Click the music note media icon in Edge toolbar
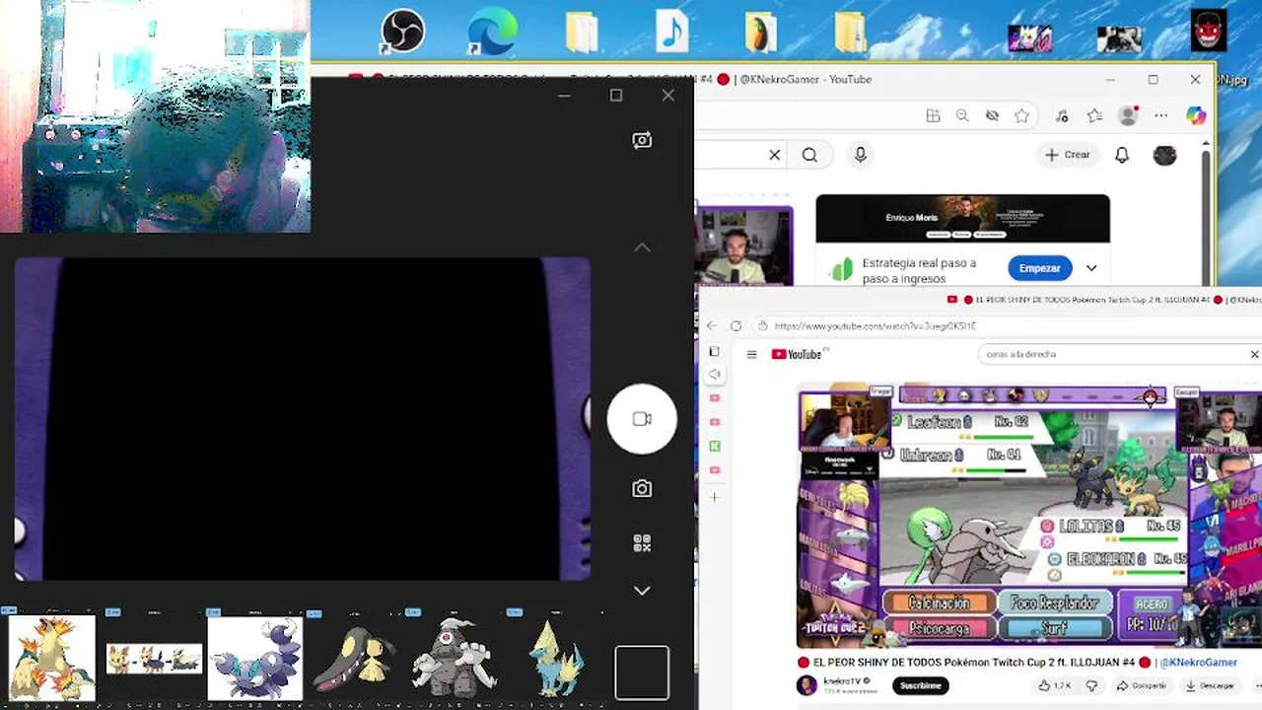This screenshot has width=1262, height=710. [1062, 116]
